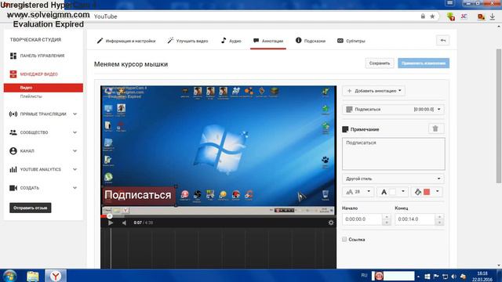The image size is (502, 282).
Task: Click the padlock icon in address bar
Action: [x=423, y=16]
